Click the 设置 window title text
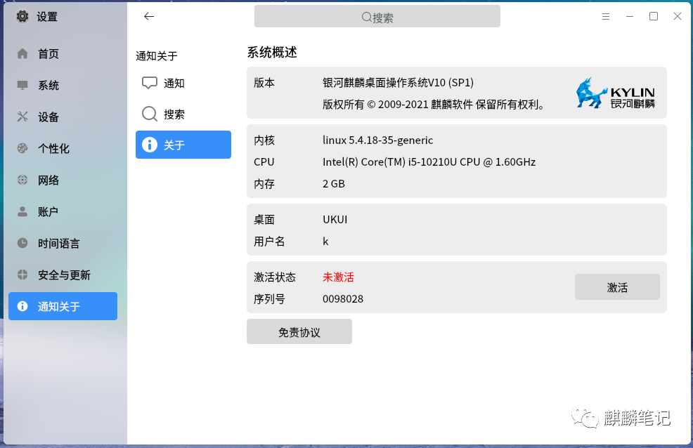This screenshot has height=448, width=693. click(47, 17)
